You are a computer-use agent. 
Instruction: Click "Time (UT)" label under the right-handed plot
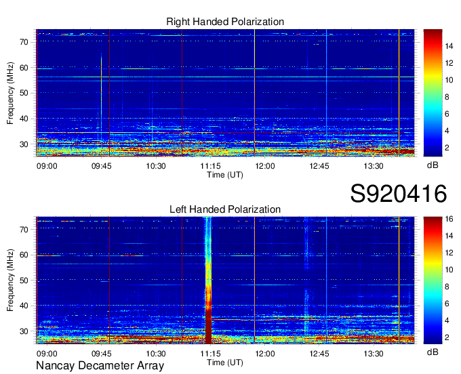tap(225, 175)
